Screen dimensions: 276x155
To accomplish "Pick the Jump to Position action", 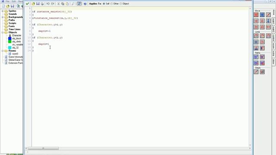I will (256, 36).
